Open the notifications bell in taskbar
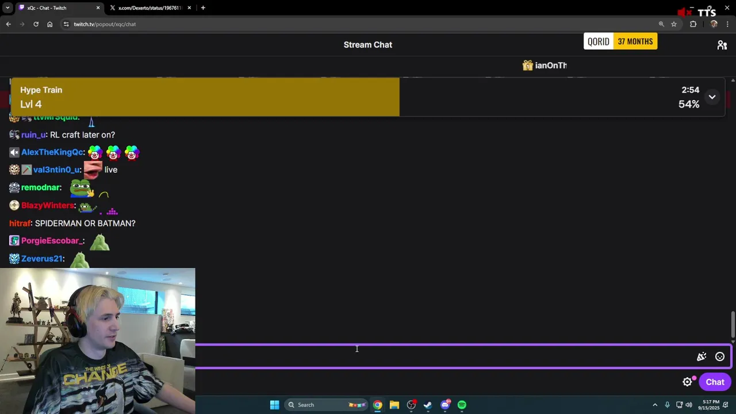The width and height of the screenshot is (736, 414). [727, 405]
